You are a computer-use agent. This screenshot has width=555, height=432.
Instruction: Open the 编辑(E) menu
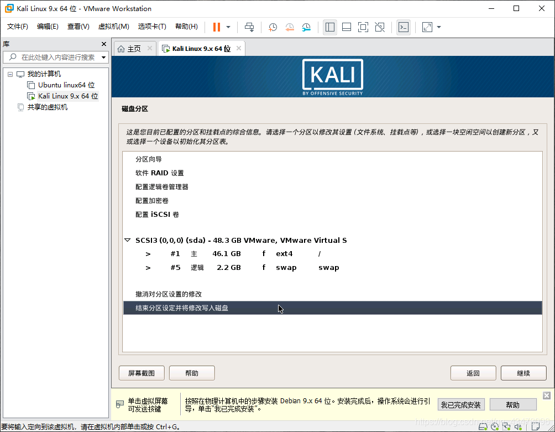pos(48,27)
